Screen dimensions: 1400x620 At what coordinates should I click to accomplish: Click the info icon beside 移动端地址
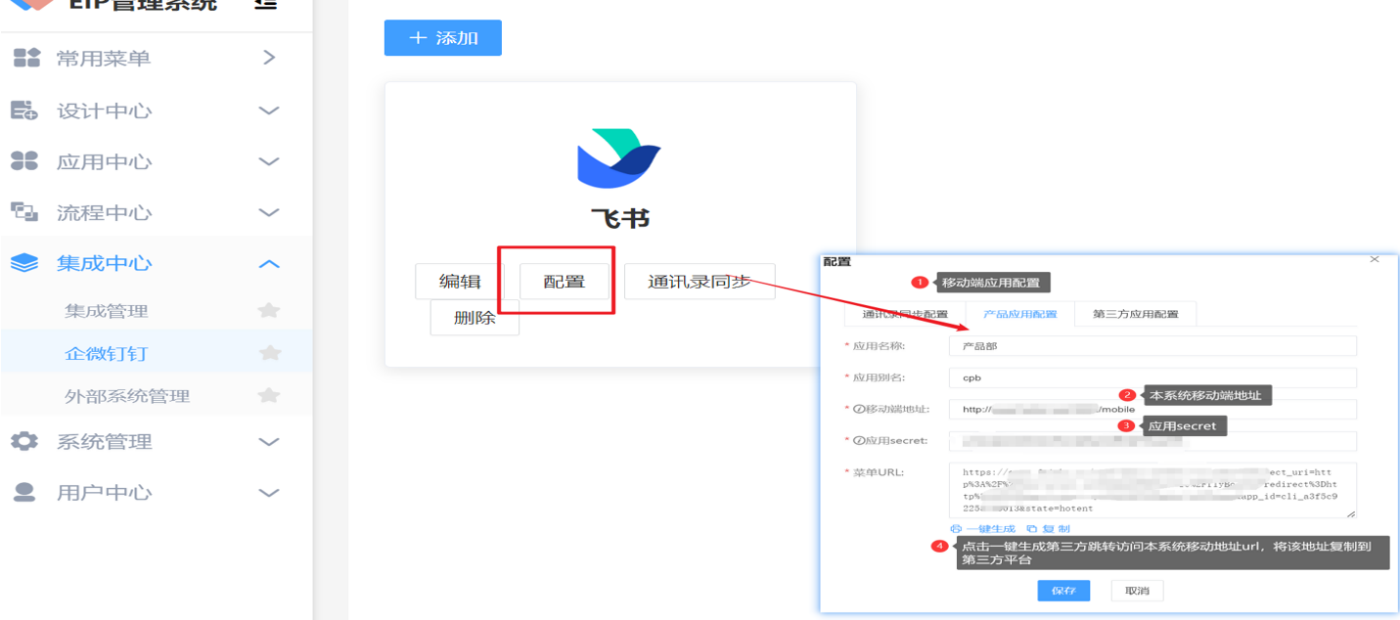858,410
